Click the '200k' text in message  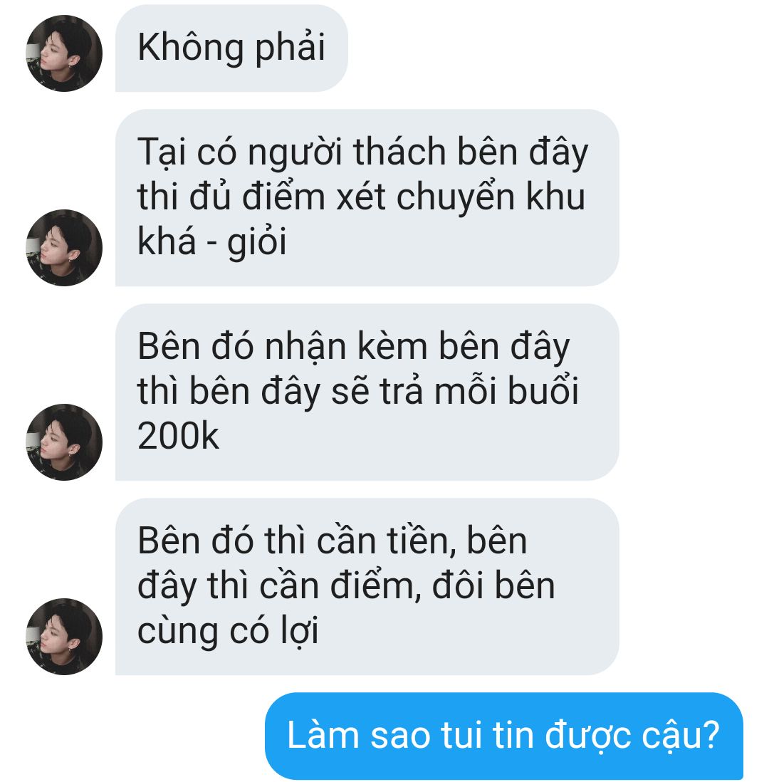[178, 436]
